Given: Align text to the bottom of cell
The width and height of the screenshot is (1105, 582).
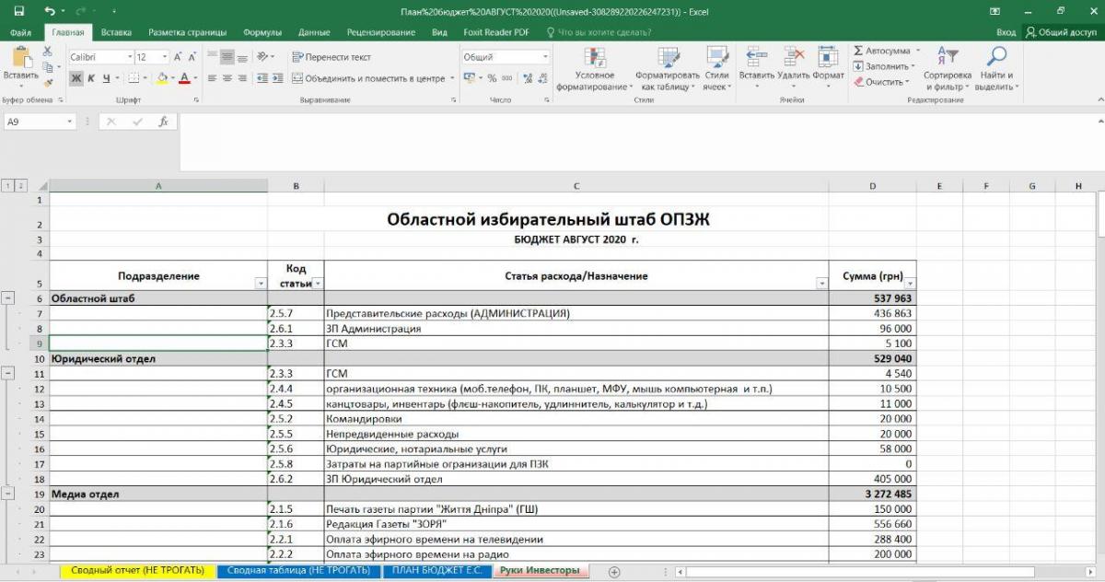Looking at the screenshot, I should [243, 57].
